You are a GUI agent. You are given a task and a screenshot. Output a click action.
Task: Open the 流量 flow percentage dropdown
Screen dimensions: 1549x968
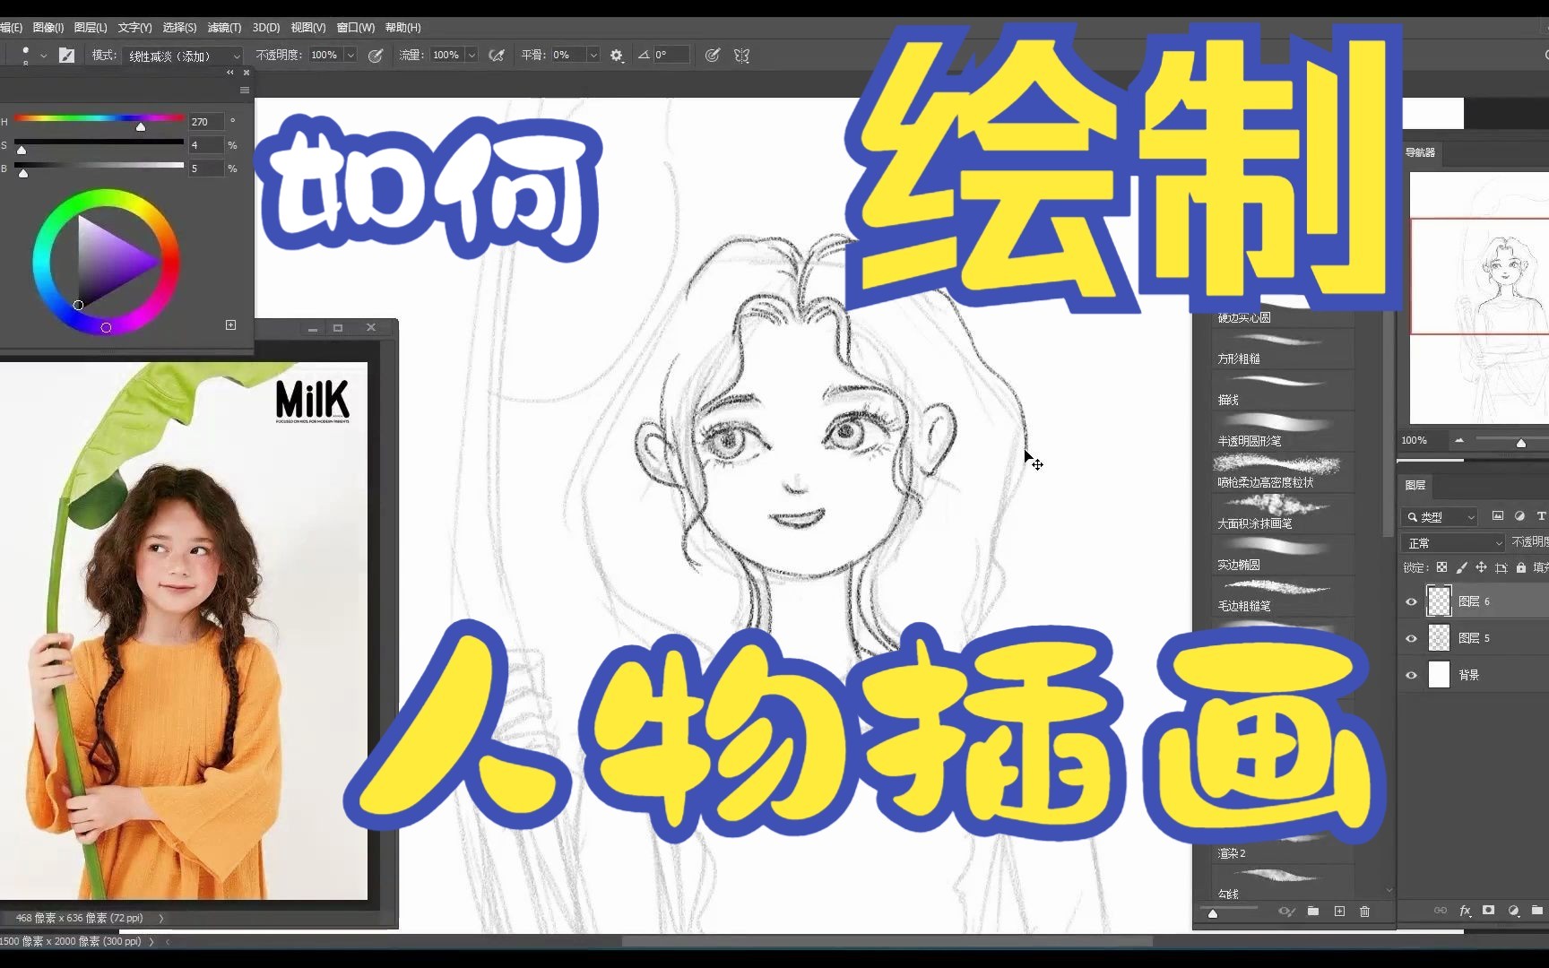472,55
